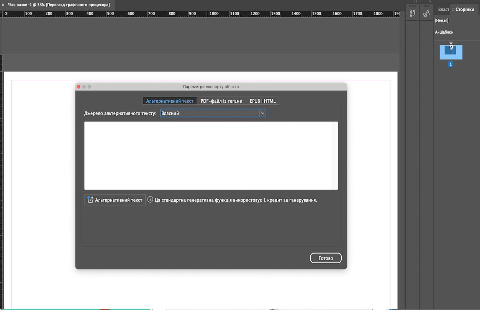The height and width of the screenshot is (310, 480).
Task: Click the generative alt text sparkle icon
Action: [90, 200]
